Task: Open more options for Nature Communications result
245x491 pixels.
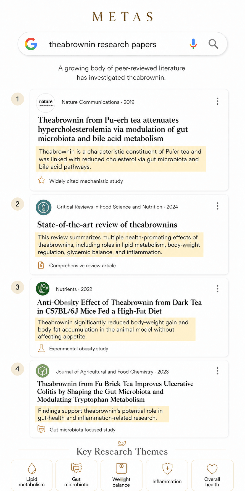Action: 218,101
